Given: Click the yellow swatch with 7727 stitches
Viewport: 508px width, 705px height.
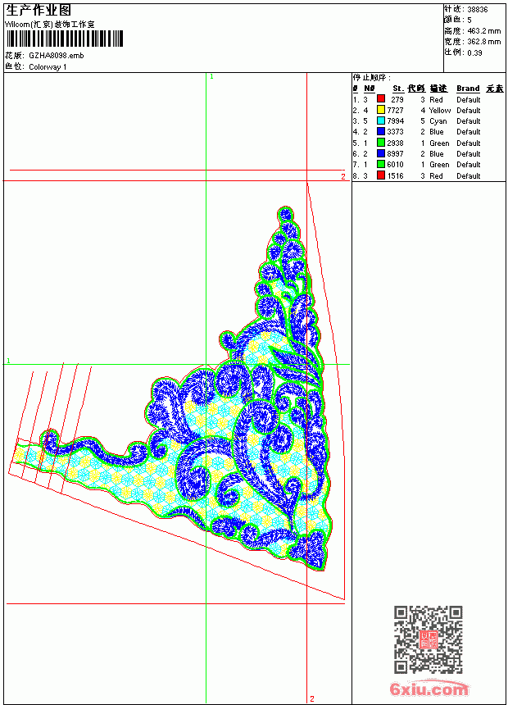Looking at the screenshot, I should pos(381,110).
